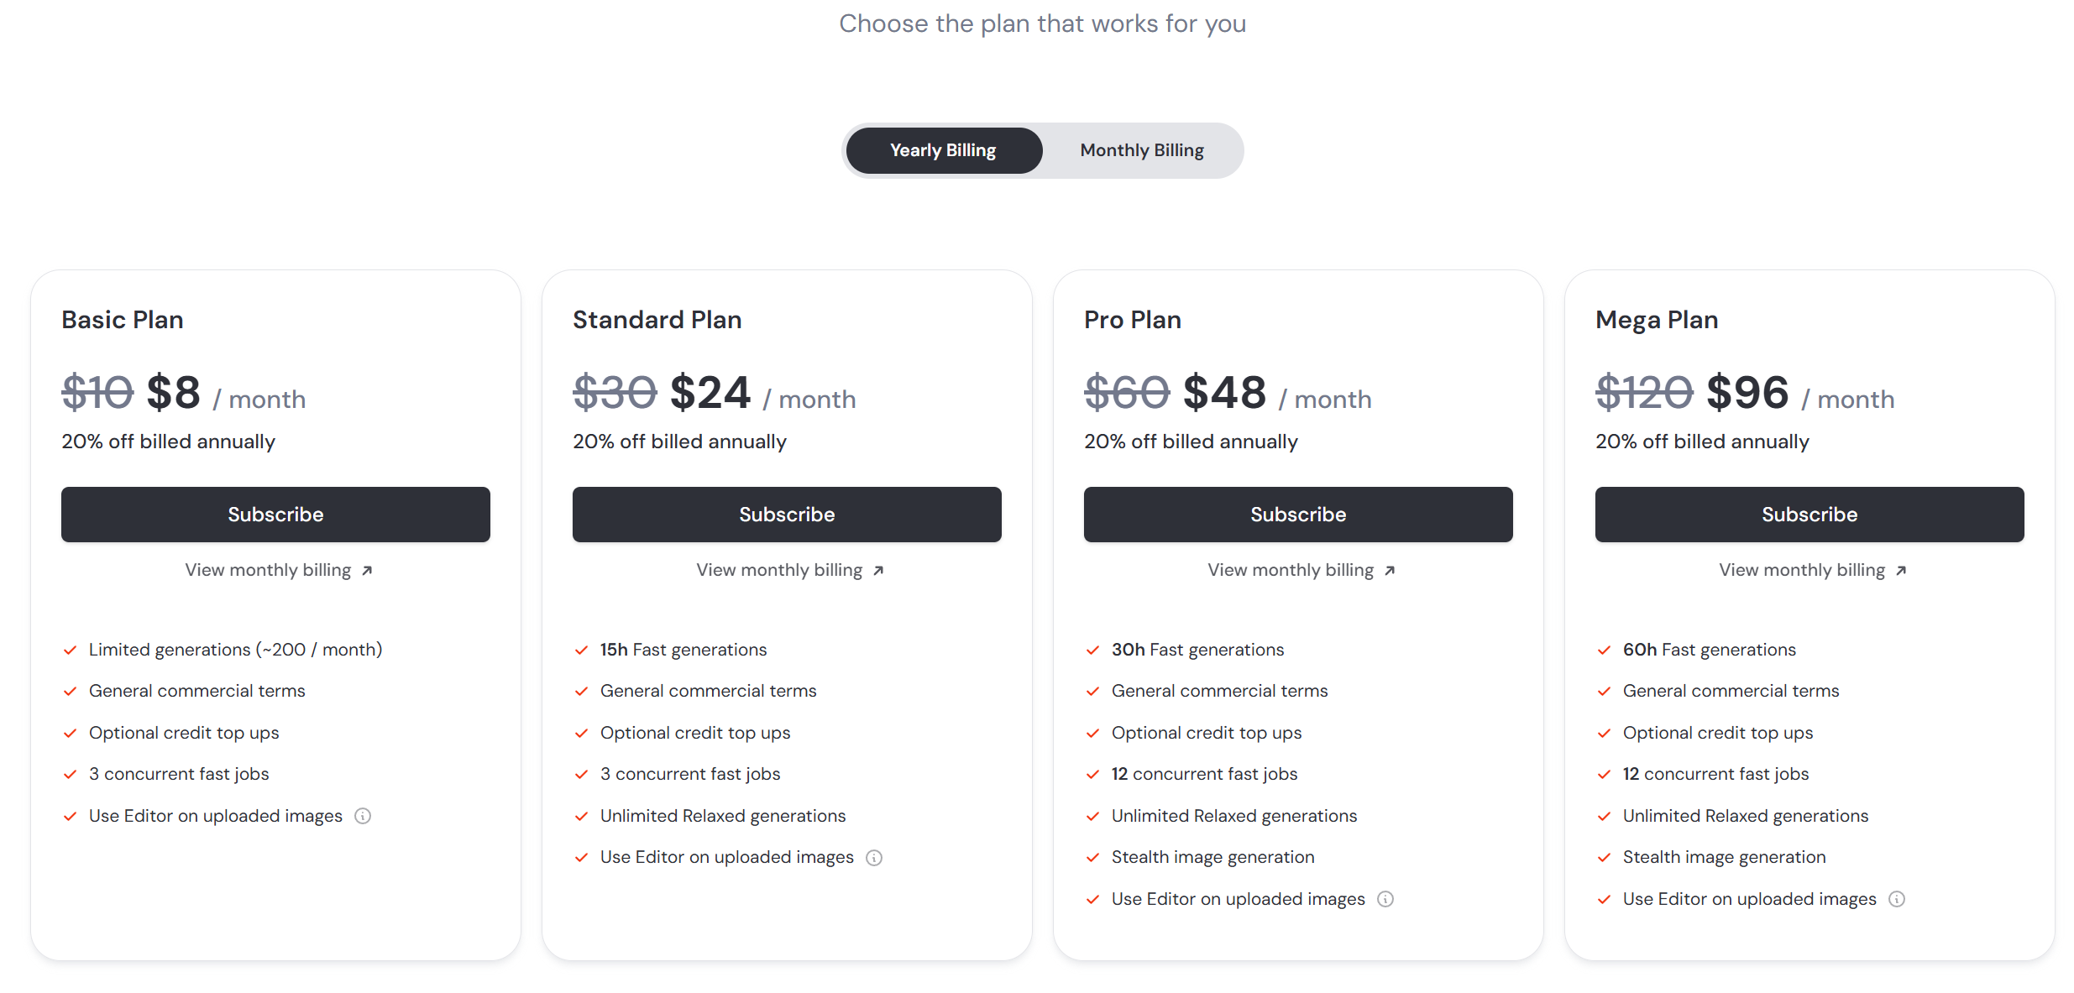Open View monthly billing link under Pro Plan
2074x993 pixels.
(1291, 570)
